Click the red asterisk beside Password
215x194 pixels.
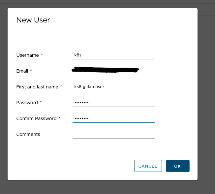click(41, 102)
